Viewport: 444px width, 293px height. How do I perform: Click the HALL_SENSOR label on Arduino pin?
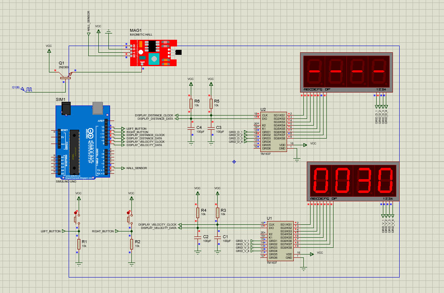136,168
